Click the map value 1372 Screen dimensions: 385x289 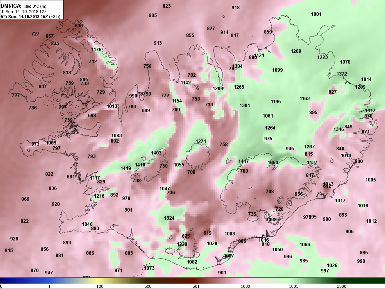coord(342,74)
